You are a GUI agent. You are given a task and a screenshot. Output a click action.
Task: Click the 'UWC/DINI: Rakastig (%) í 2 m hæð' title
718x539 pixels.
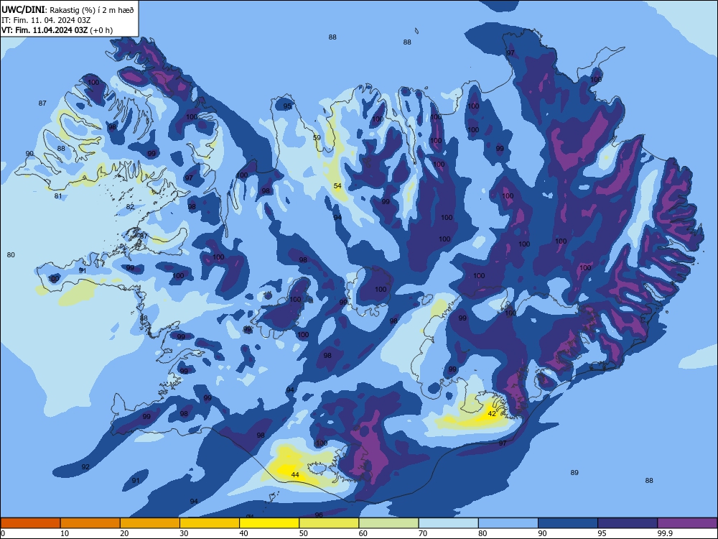pos(67,10)
